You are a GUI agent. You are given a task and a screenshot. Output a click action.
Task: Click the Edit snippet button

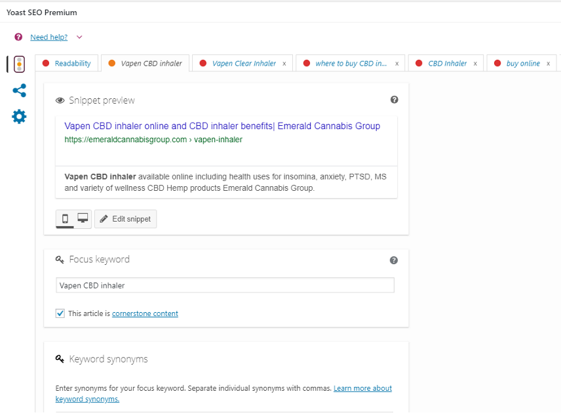[x=126, y=219]
